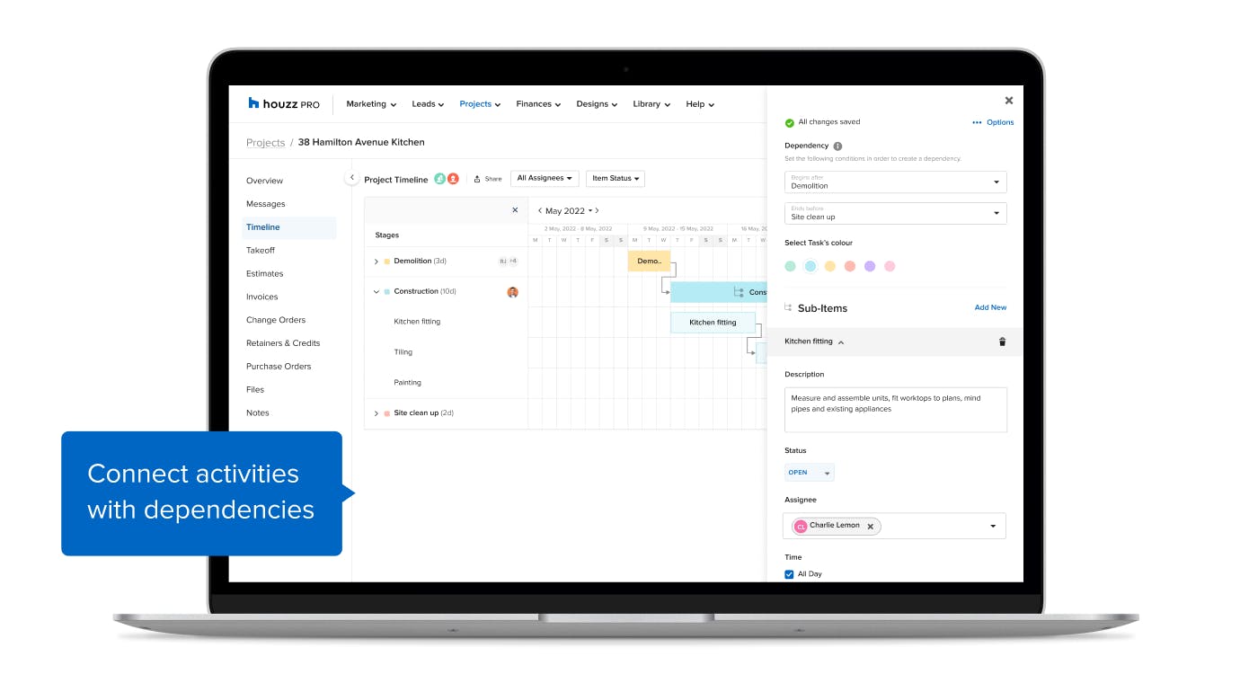Toggle the All Day checkbox

coord(789,574)
